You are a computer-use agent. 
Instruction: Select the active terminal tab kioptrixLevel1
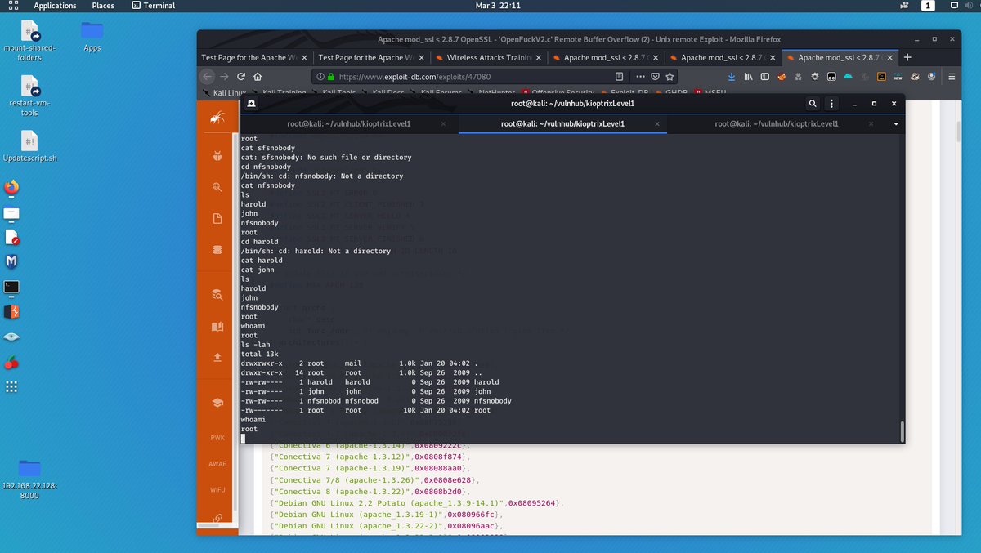(562, 123)
